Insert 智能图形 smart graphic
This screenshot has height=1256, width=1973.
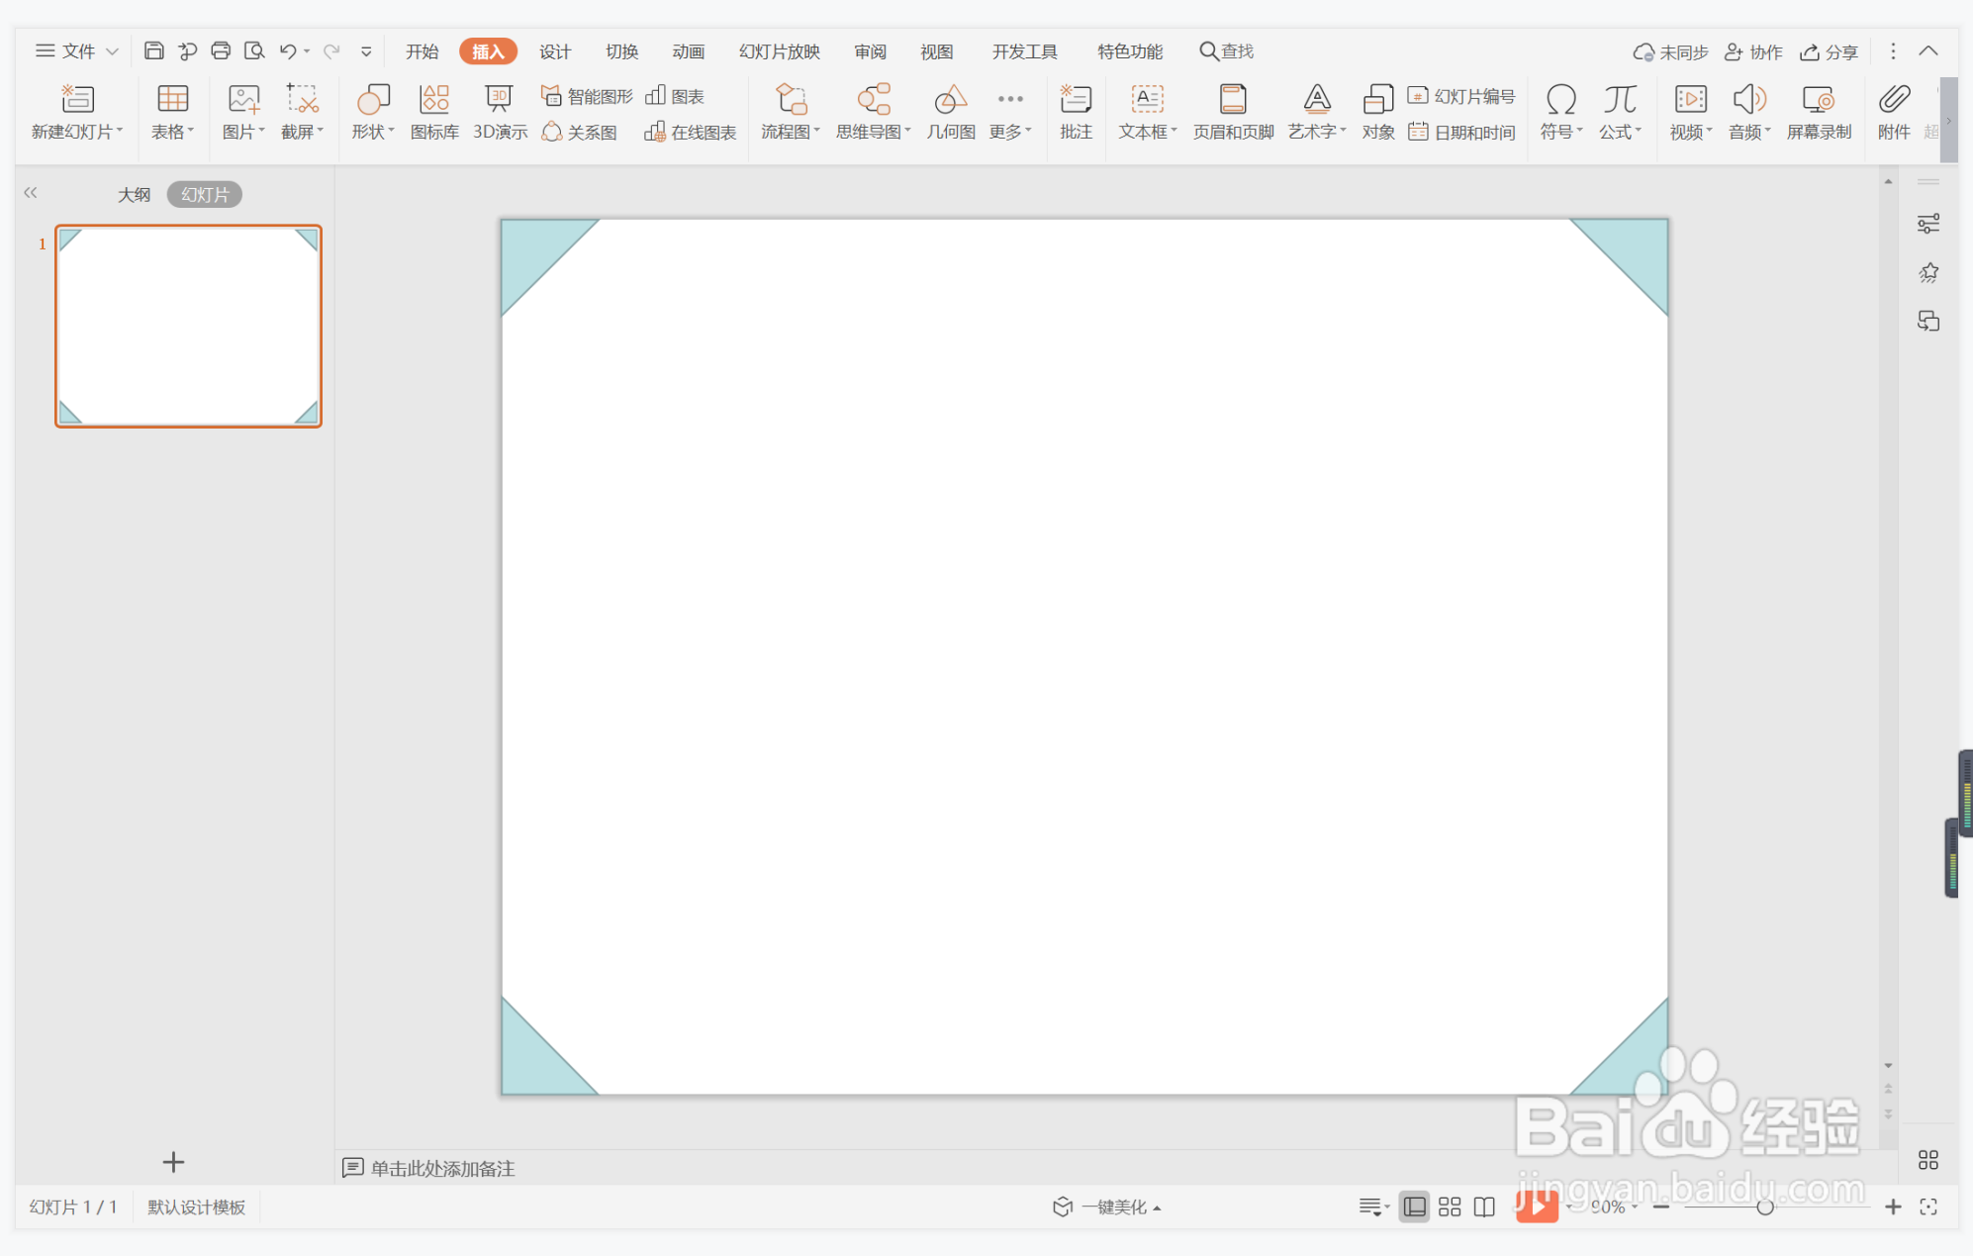(587, 96)
